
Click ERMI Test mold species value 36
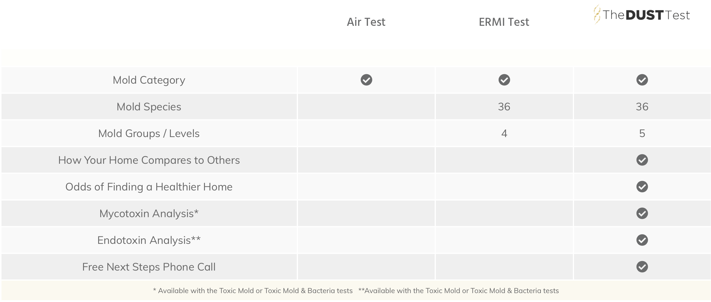pos(504,107)
